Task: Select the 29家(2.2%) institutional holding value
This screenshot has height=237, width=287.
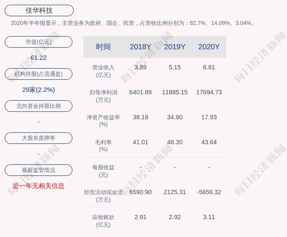Action: 39,90
